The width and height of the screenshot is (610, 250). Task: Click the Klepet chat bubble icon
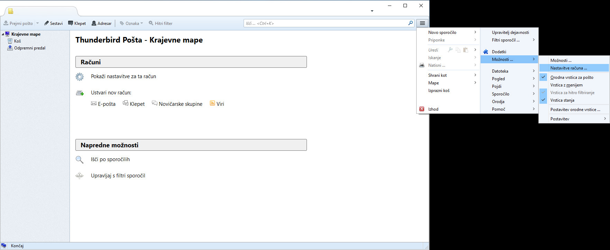[126, 103]
